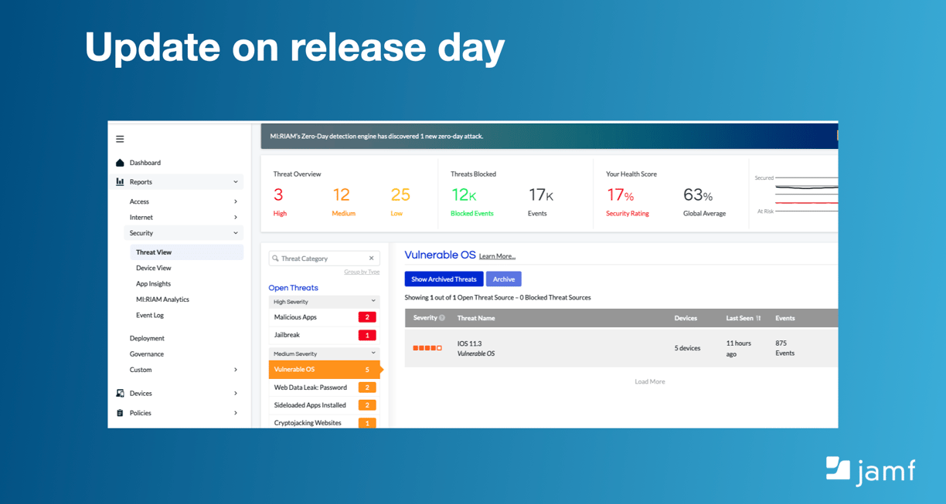
Task: Clear the Threat Category search field
Action: point(371,259)
